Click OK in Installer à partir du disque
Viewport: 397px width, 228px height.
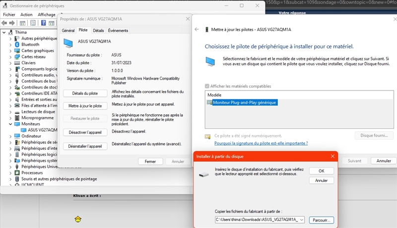click(321, 171)
